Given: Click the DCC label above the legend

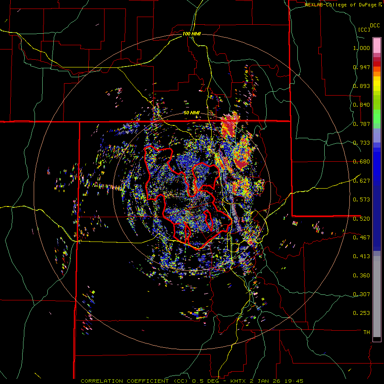Looking at the screenshot, I should [x=375, y=26].
